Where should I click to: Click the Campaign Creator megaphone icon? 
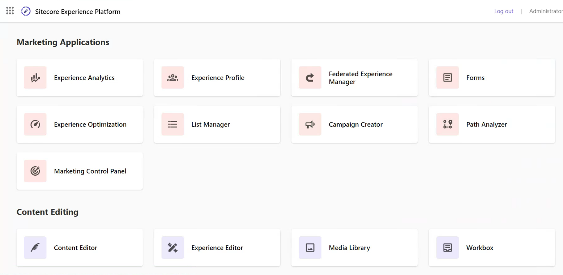(x=310, y=124)
